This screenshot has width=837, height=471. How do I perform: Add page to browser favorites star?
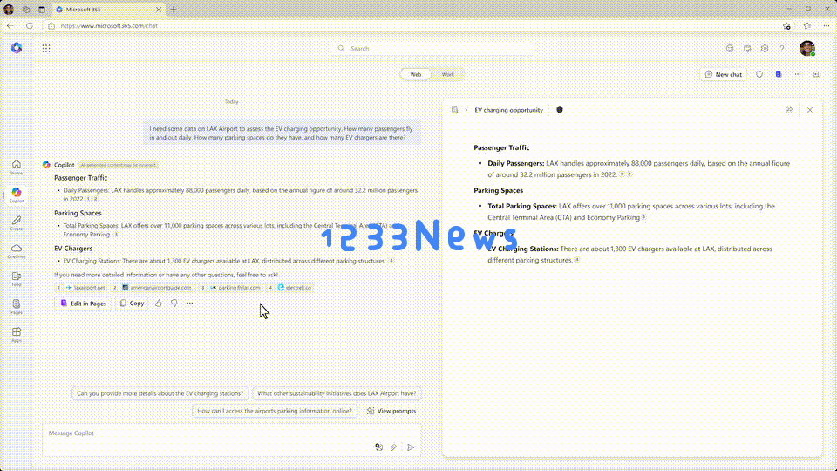[x=786, y=25]
